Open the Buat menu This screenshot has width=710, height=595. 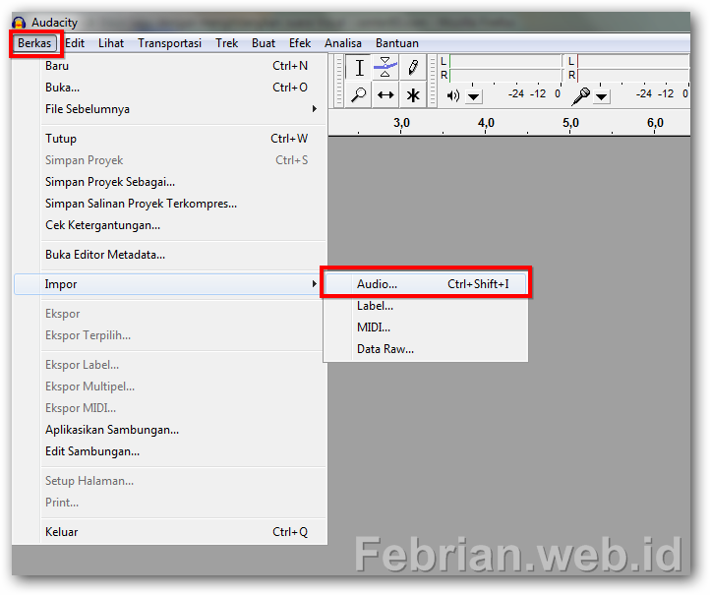(264, 43)
